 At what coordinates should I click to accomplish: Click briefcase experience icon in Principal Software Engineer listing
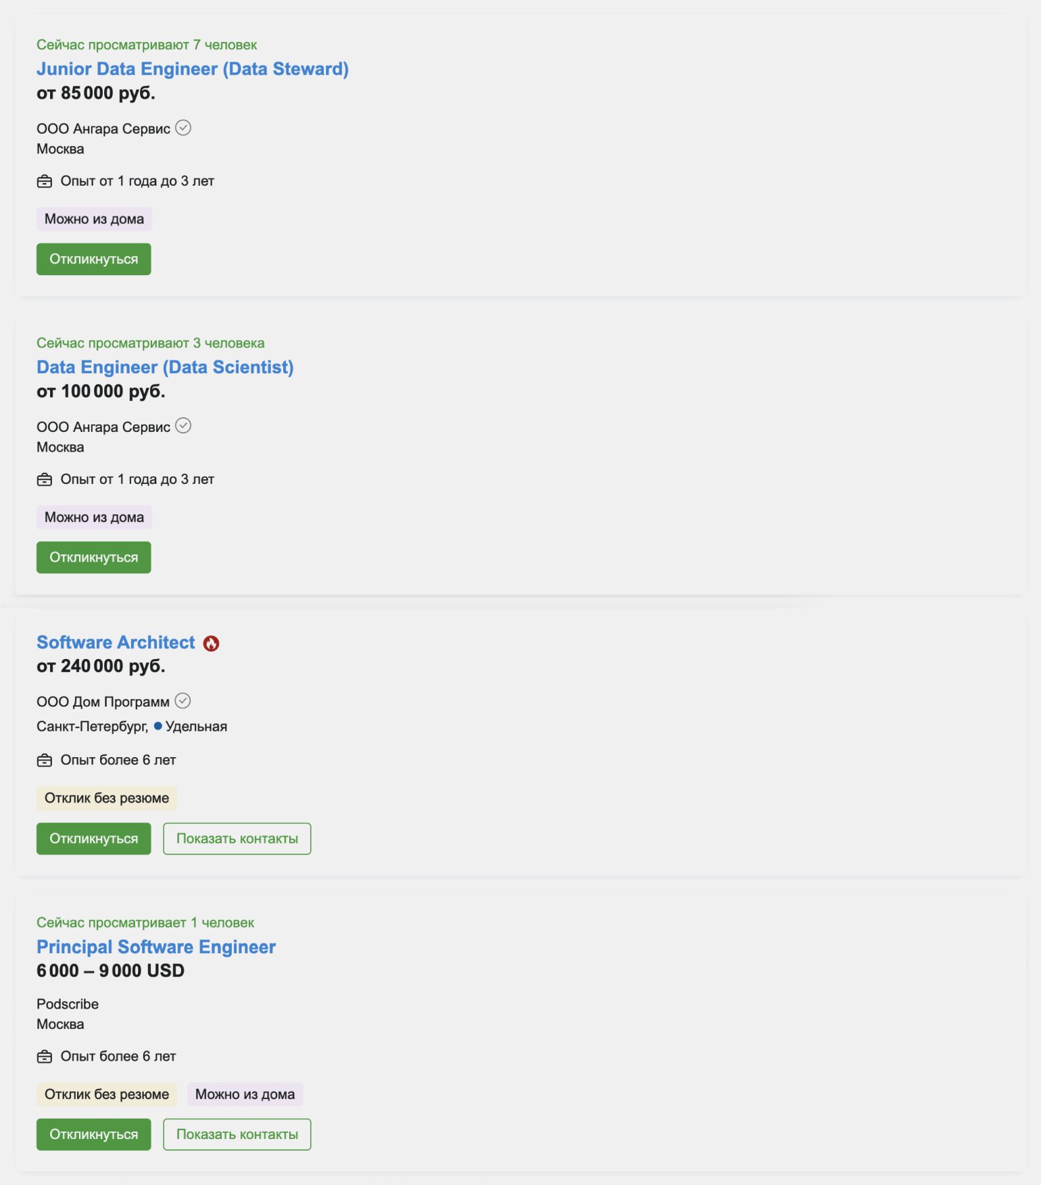pos(45,1057)
